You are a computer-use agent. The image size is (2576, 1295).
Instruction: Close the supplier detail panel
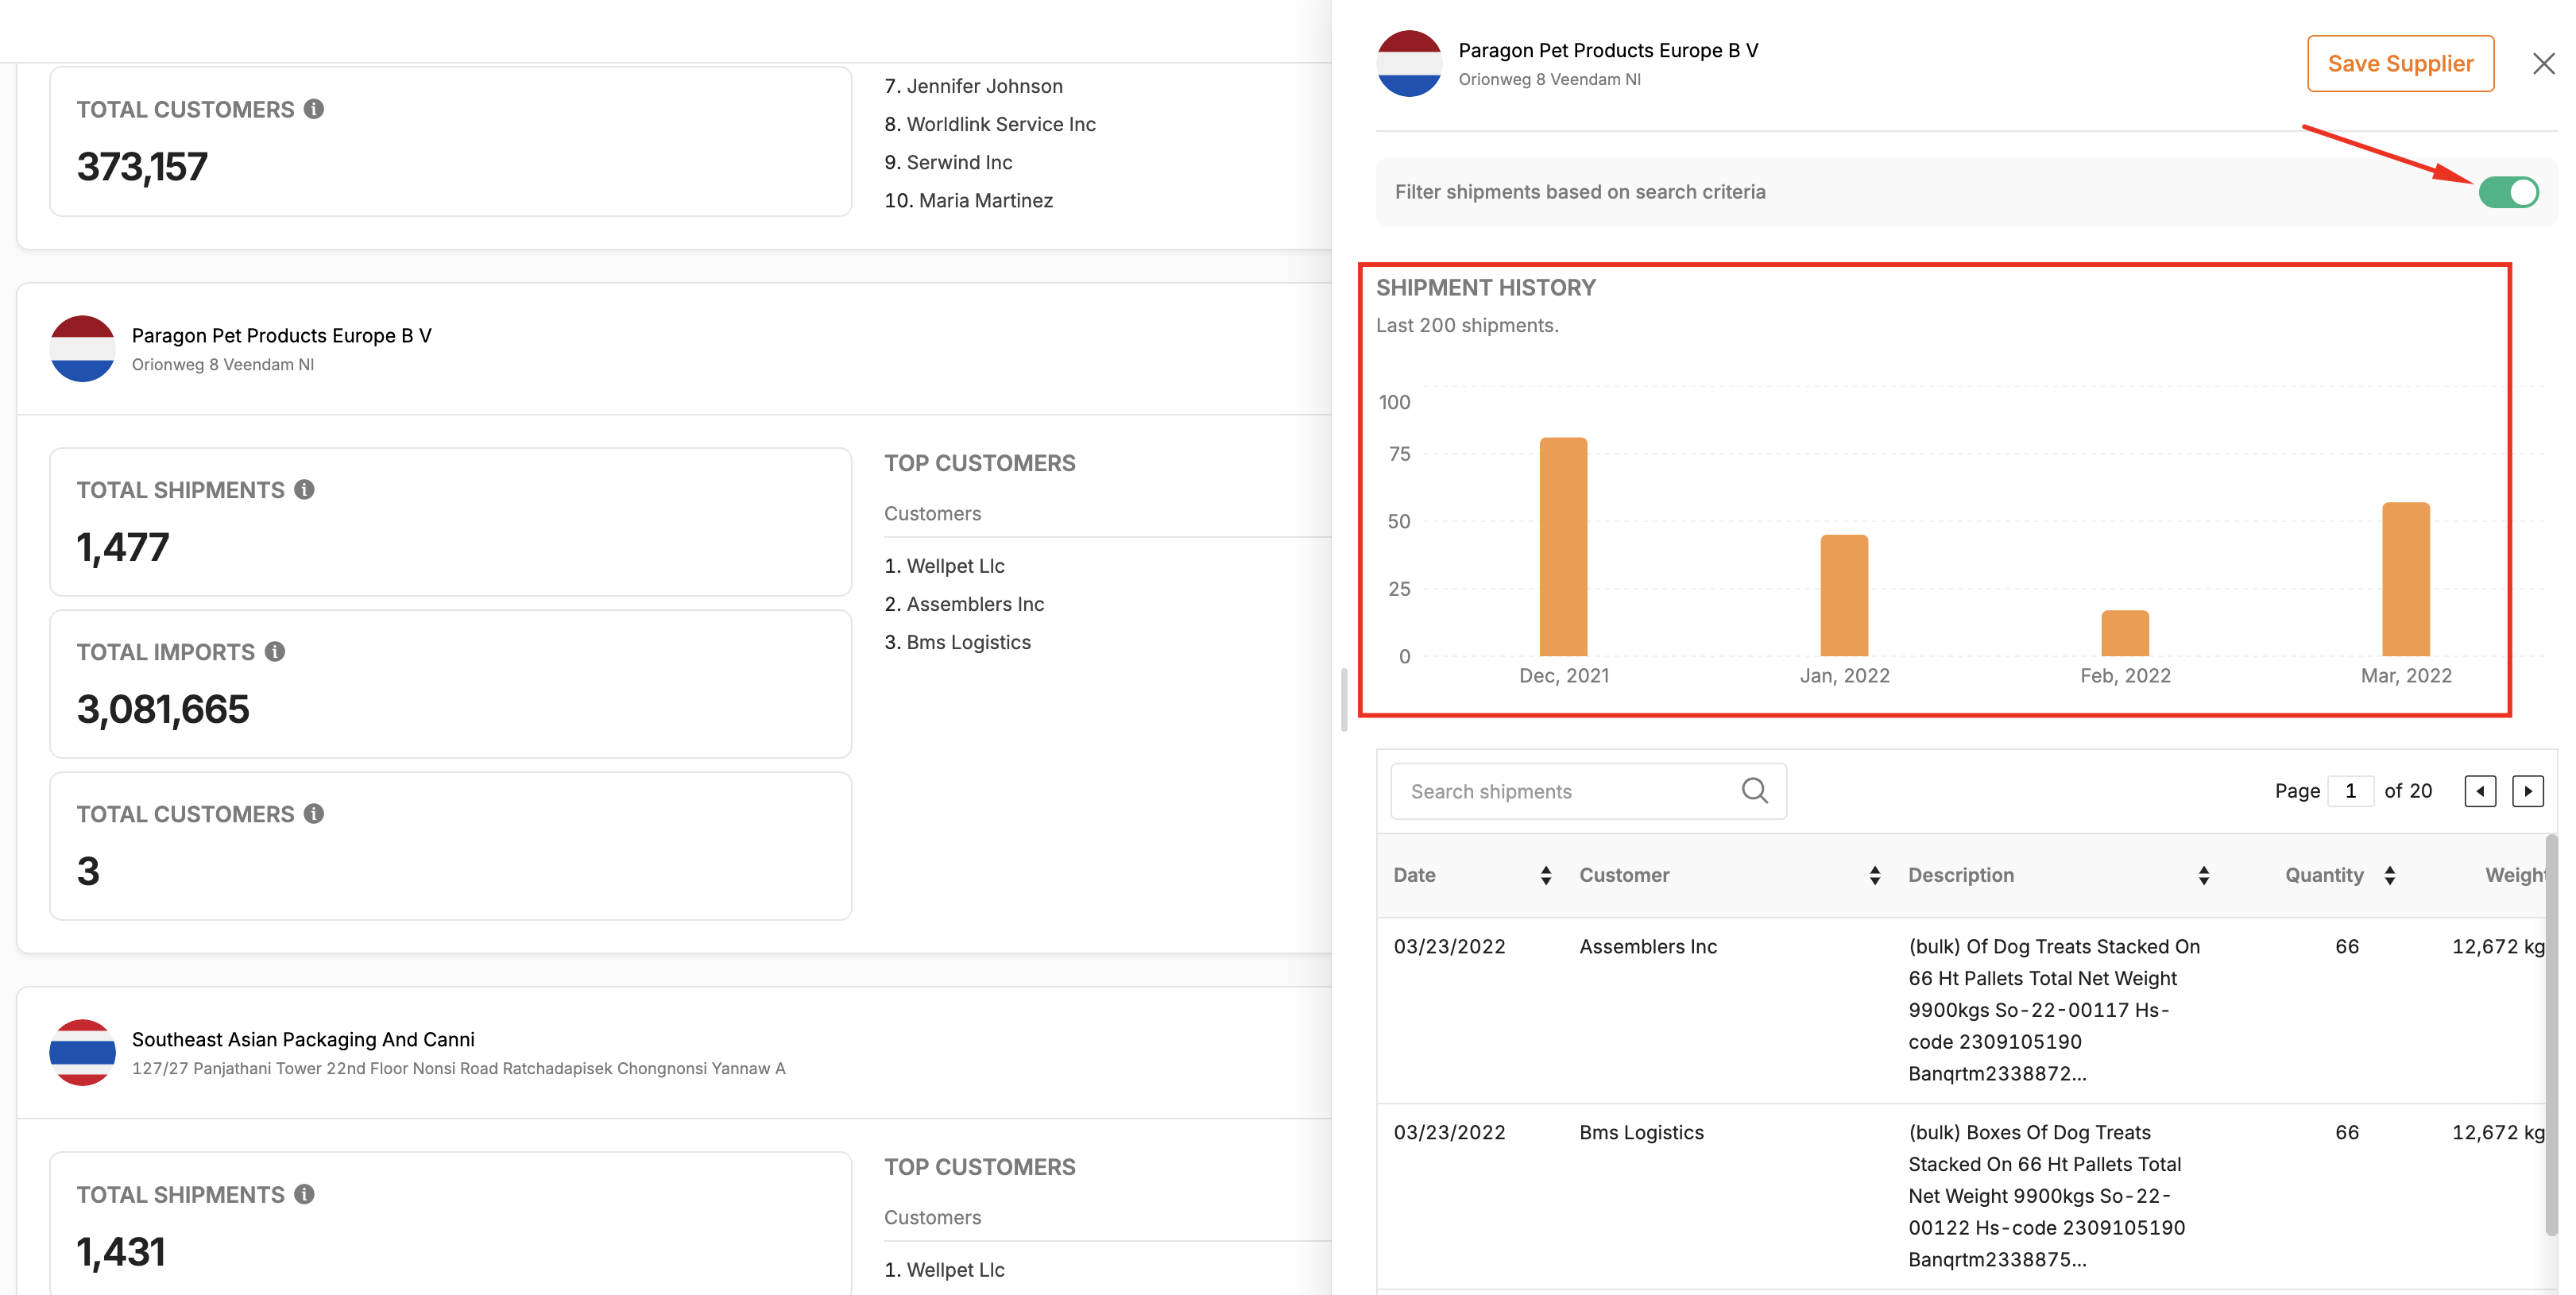tap(2543, 64)
